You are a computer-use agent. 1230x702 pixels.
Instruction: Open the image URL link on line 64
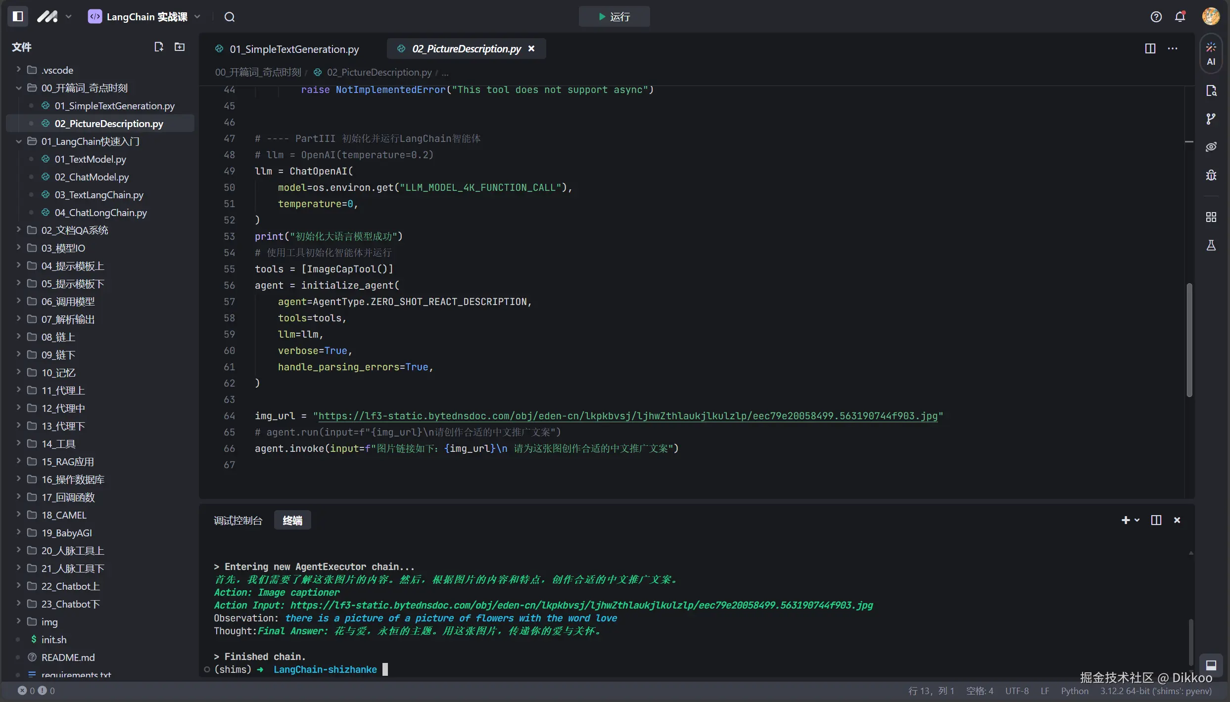pyautogui.click(x=627, y=416)
